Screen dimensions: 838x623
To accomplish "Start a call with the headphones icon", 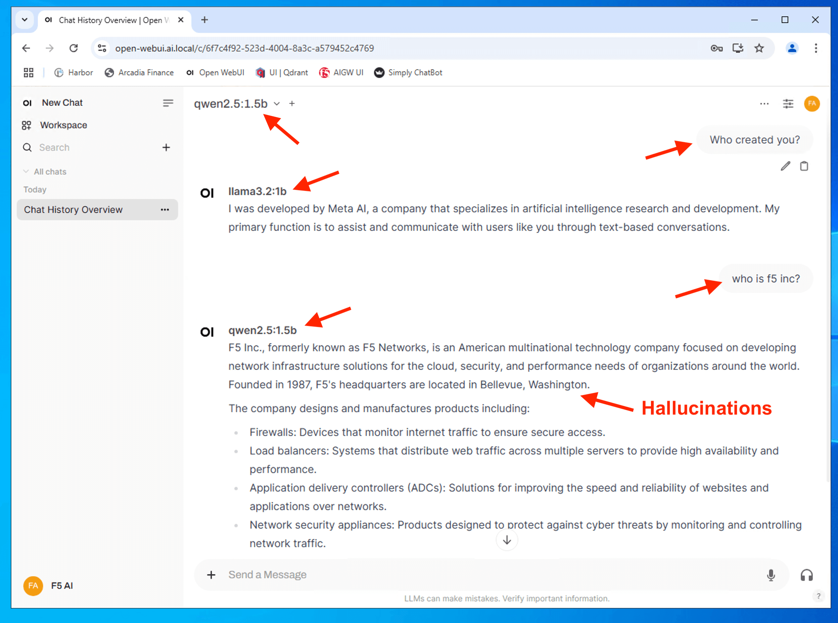I will [806, 575].
